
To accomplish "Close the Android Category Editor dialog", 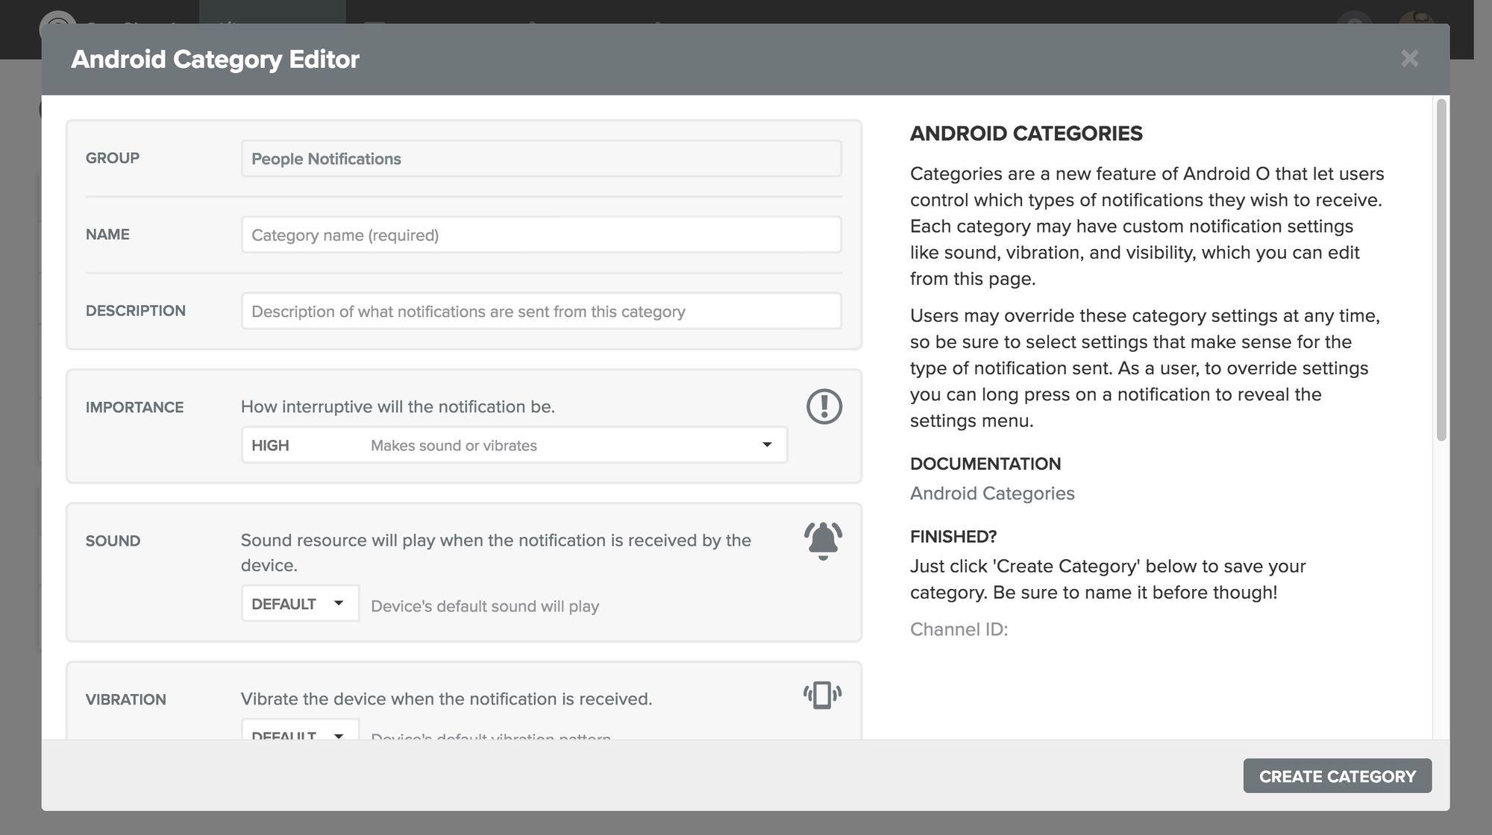I will tap(1409, 58).
